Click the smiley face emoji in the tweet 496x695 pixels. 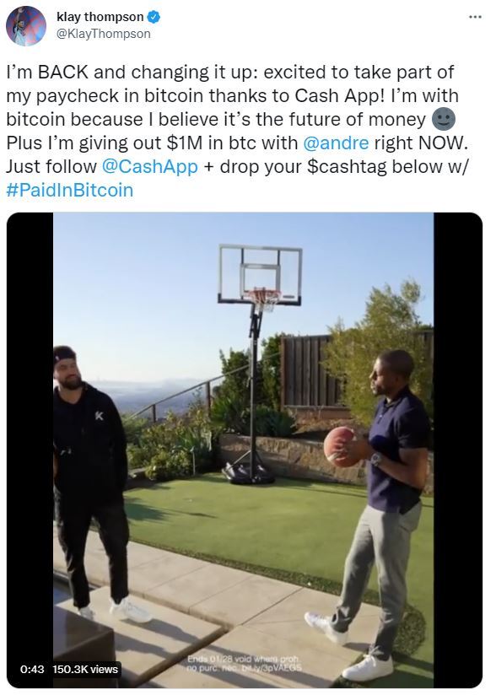[443, 119]
